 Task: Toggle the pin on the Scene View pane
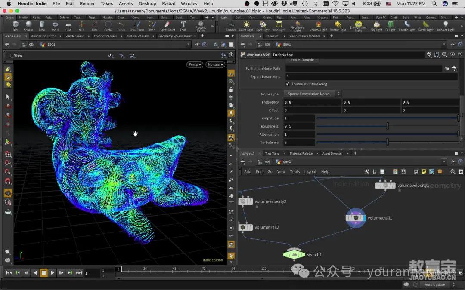coord(197,44)
